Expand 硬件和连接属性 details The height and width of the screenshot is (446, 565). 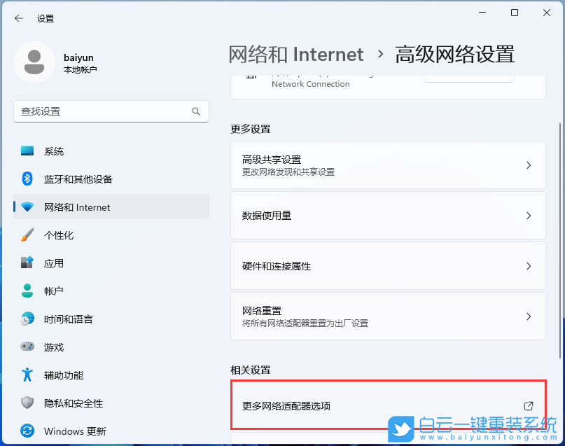[x=529, y=265]
